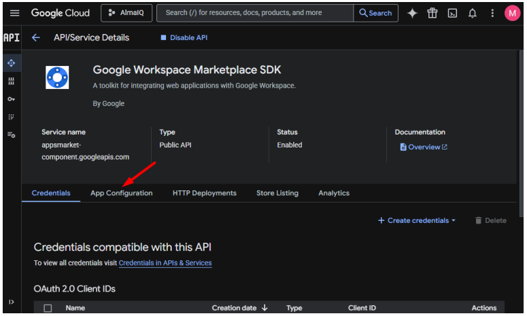Image resolution: width=527 pixels, height=316 pixels.
Task: Click the Enabled status value
Action: click(290, 145)
